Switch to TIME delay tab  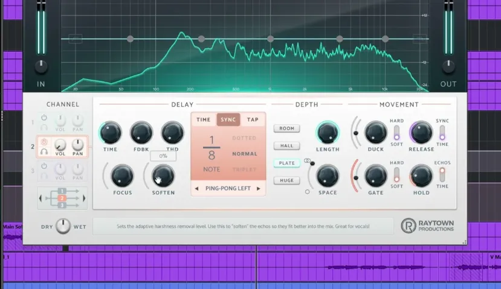[204, 119]
